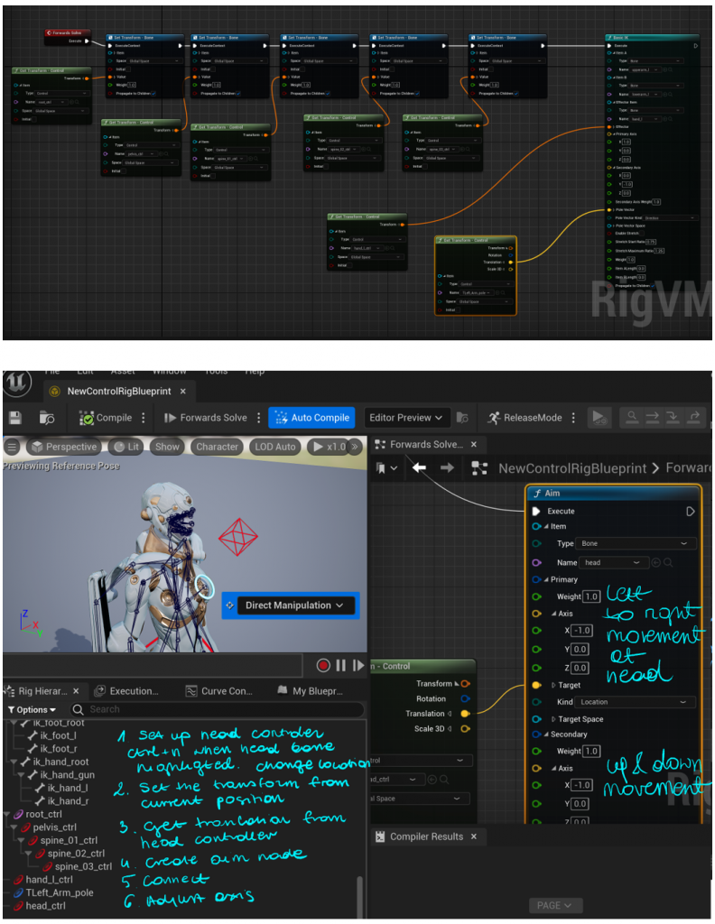The width and height of the screenshot is (715, 924).
Task: Click the x1.0 playback speed button
Action: pos(329,447)
